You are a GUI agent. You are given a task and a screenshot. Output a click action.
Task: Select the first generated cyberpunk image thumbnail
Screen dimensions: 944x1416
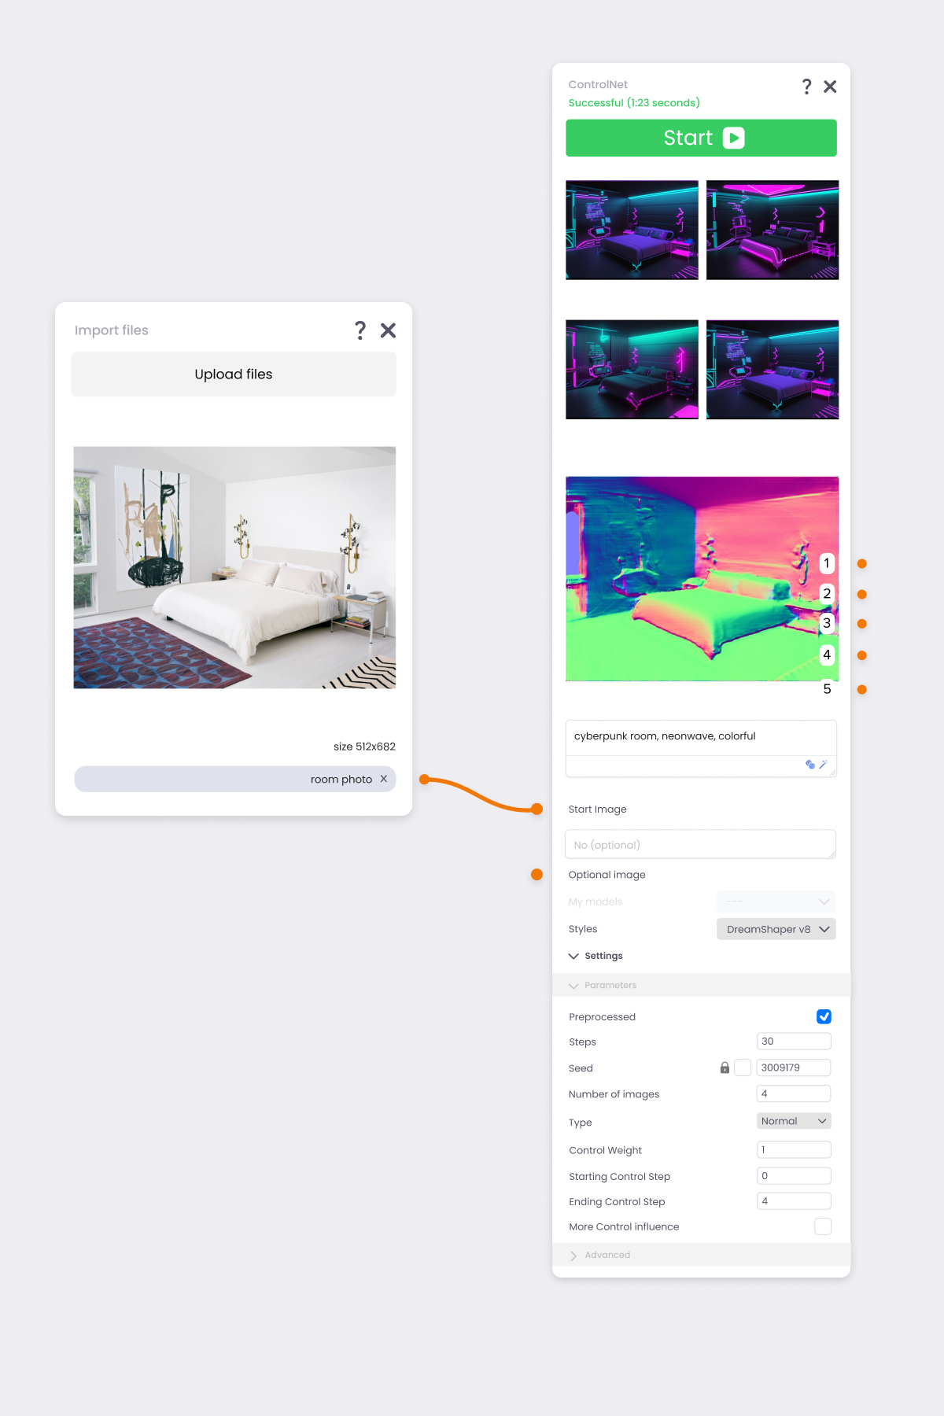[632, 230]
